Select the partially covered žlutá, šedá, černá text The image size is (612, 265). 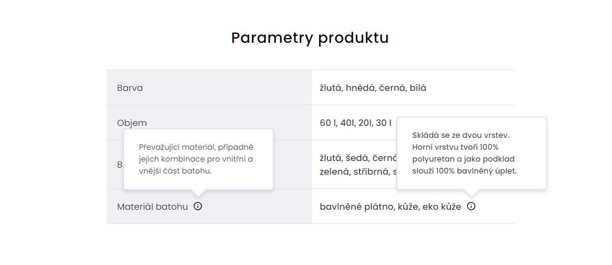pyautogui.click(x=358, y=158)
